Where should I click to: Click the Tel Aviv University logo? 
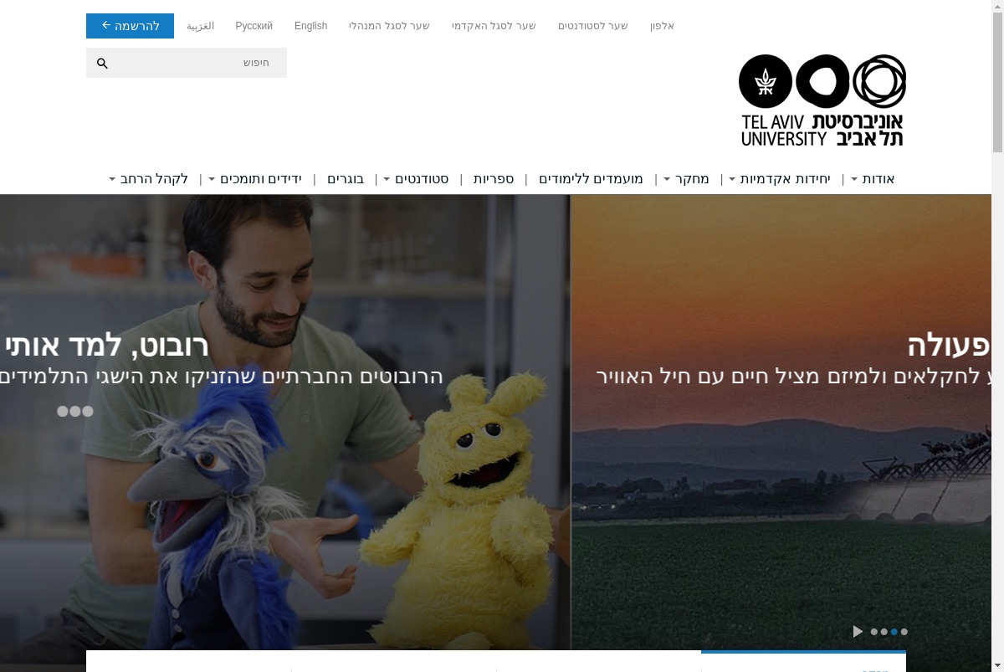822,100
